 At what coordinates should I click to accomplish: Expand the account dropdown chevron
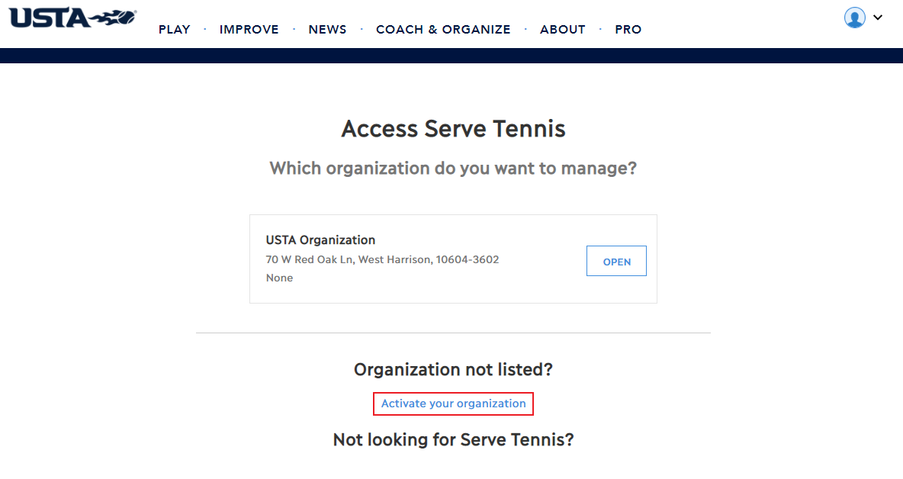878,18
